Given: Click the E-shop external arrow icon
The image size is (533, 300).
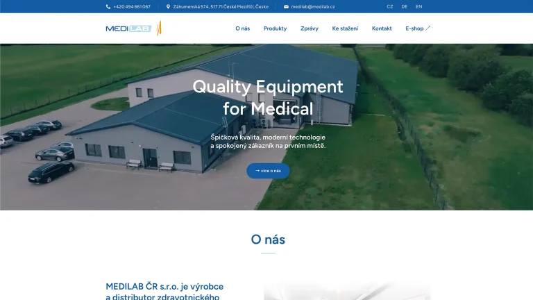Looking at the screenshot, I should [428, 28].
